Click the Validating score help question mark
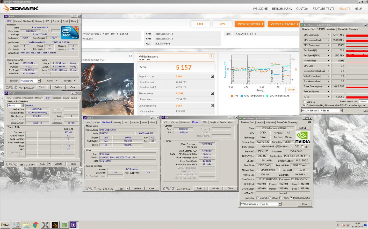 tap(211, 56)
